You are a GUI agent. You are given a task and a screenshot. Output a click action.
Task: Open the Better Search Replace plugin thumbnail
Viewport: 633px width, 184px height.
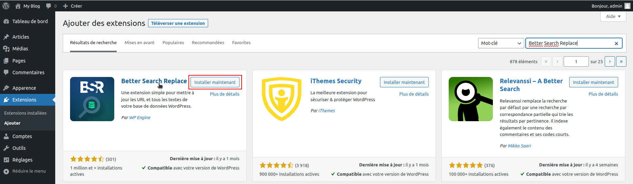click(92, 99)
